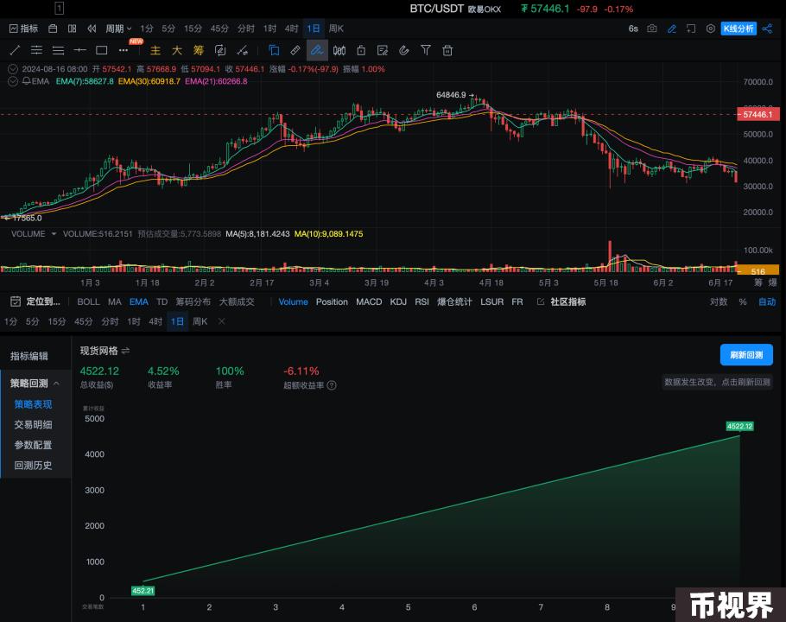Click the share icon at top right

pyautogui.click(x=767, y=29)
